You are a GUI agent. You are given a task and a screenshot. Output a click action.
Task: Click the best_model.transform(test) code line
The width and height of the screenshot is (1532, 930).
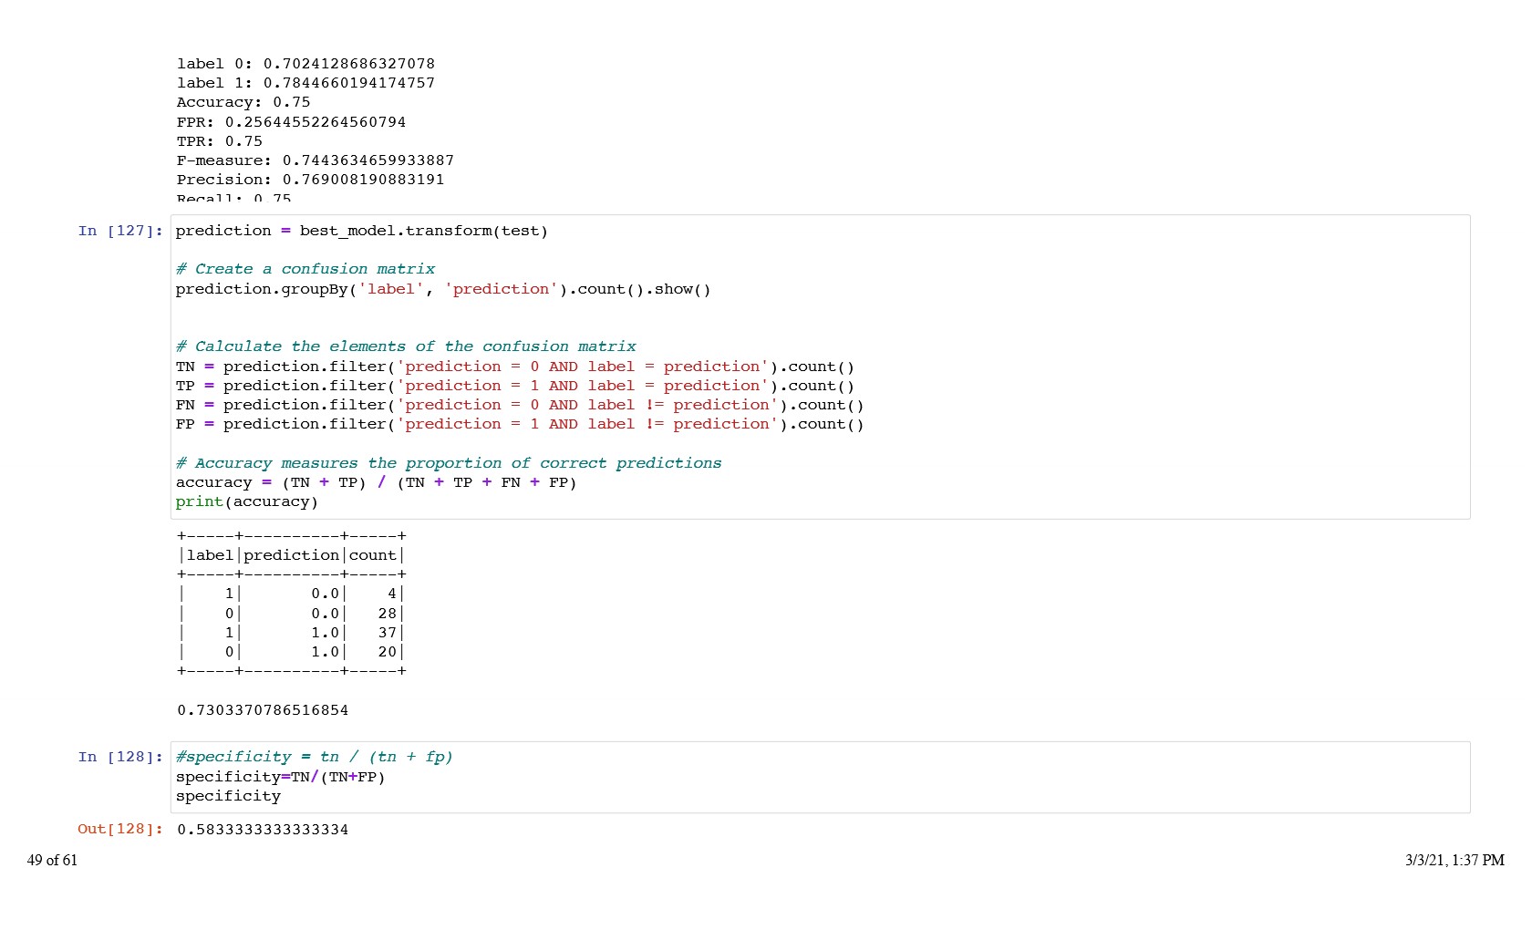[361, 231]
